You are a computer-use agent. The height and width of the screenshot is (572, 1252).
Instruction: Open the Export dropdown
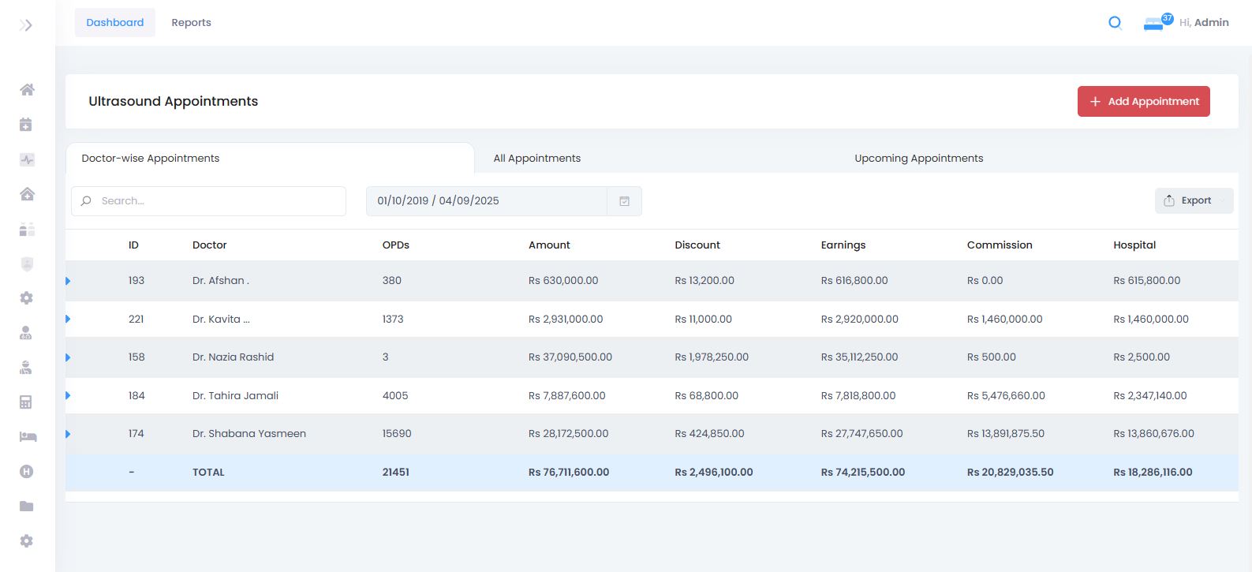point(1194,200)
